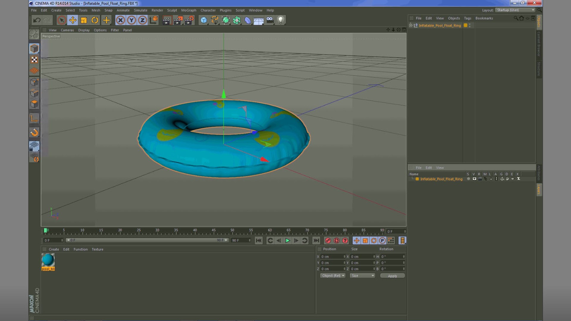Viewport: 571px width, 321px height.
Task: Play the animation forward
Action: click(288, 240)
